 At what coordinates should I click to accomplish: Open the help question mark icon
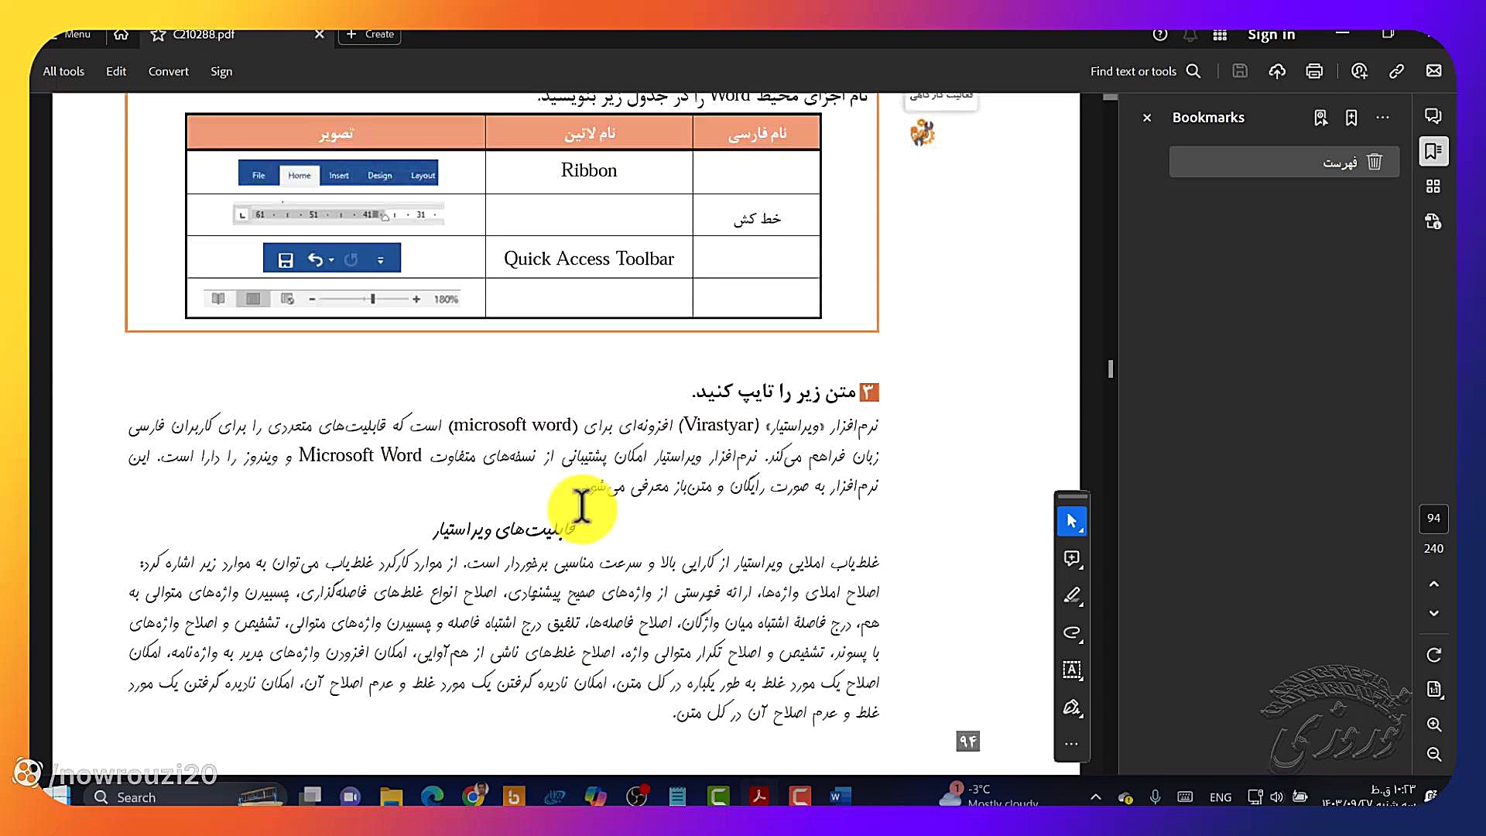coord(1159,34)
